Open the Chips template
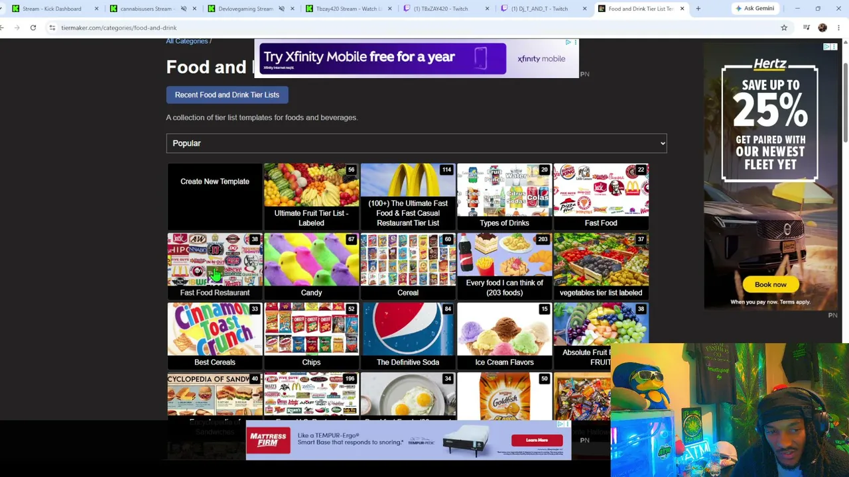849x477 pixels. tap(311, 335)
